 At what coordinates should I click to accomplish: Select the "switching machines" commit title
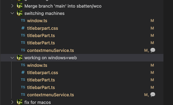coord(44,13)
